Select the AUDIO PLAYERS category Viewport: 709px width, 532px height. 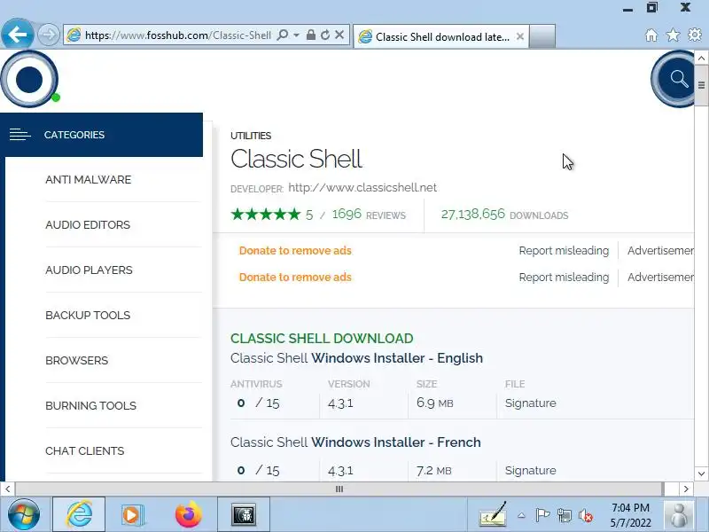pyautogui.click(x=90, y=270)
